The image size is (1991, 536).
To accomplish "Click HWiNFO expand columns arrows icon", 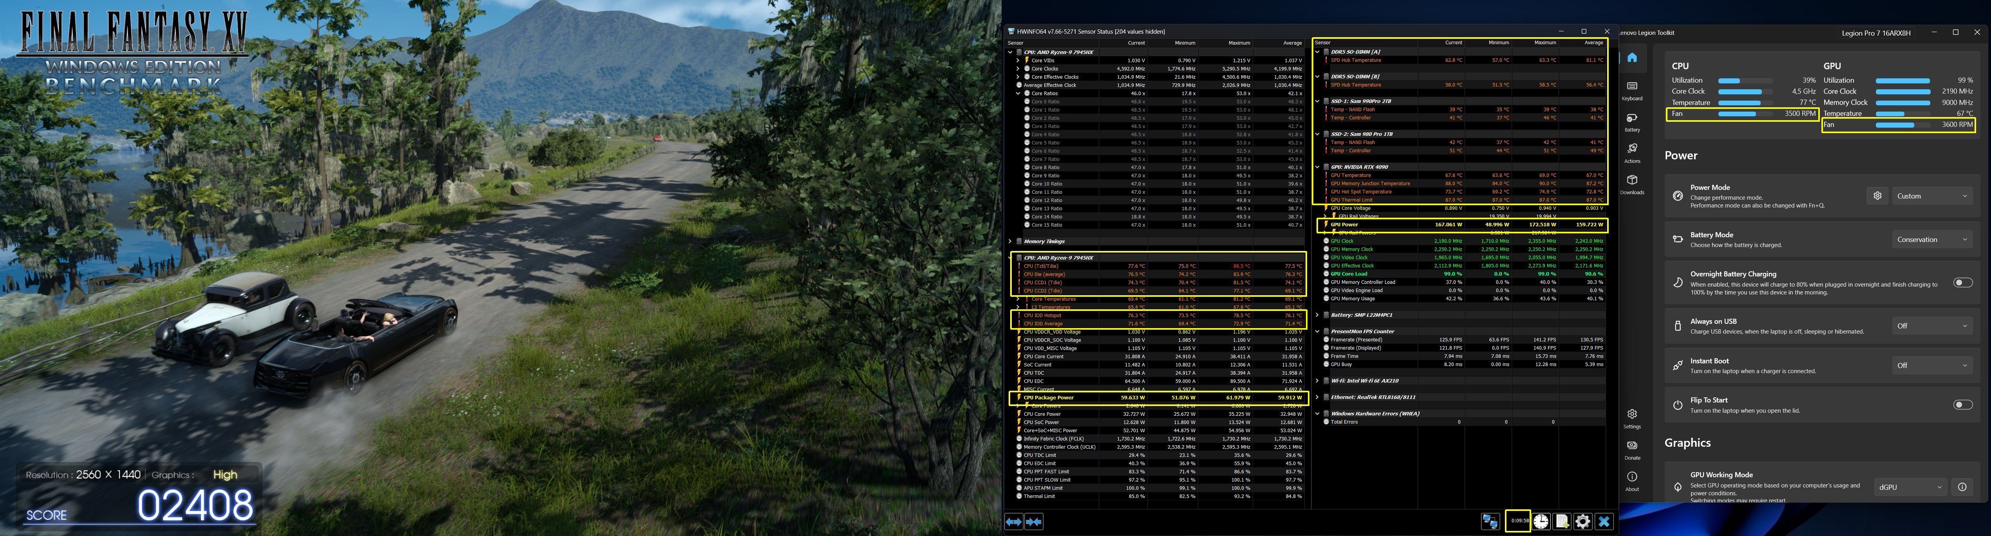I will [1013, 522].
